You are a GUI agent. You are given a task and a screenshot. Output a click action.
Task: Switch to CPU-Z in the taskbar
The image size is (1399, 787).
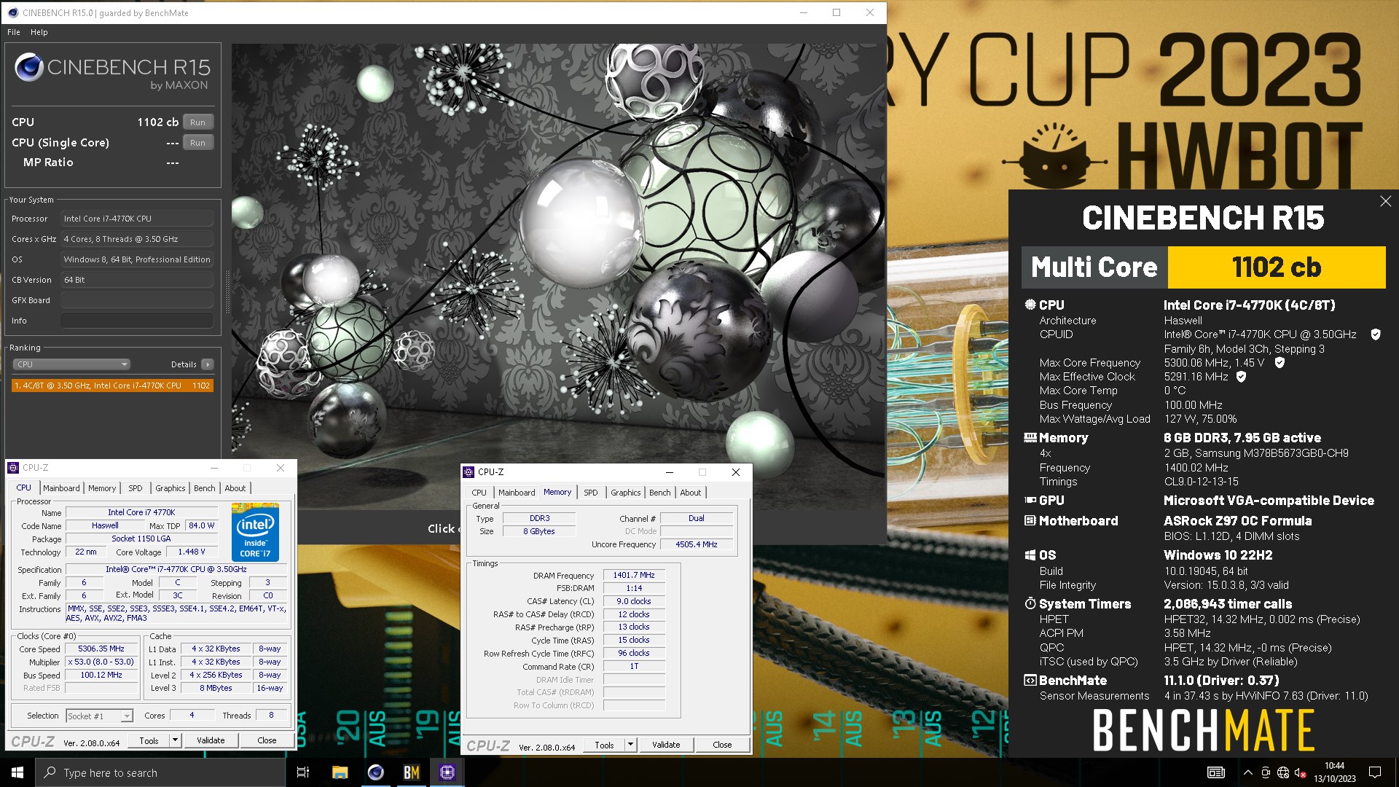[x=447, y=772]
